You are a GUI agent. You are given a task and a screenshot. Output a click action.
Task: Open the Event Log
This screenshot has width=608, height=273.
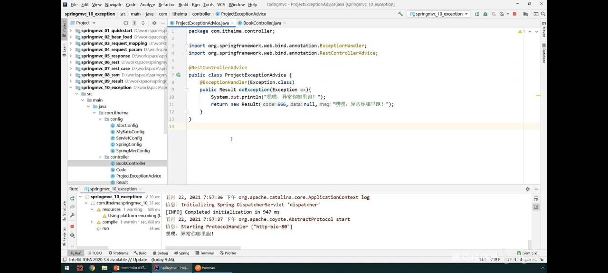click(x=527, y=253)
